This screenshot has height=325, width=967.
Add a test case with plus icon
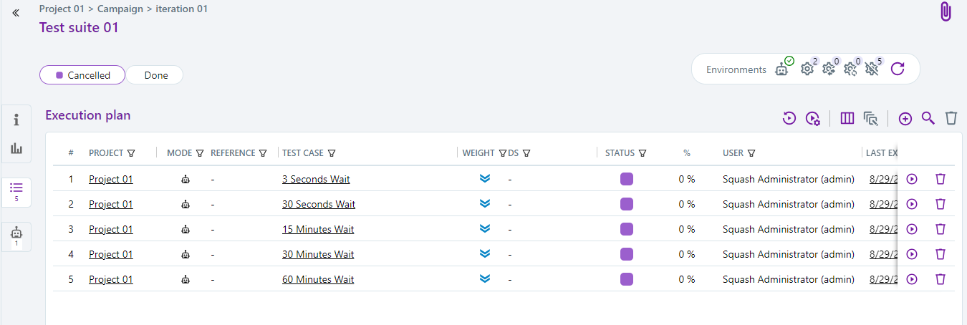click(x=905, y=119)
